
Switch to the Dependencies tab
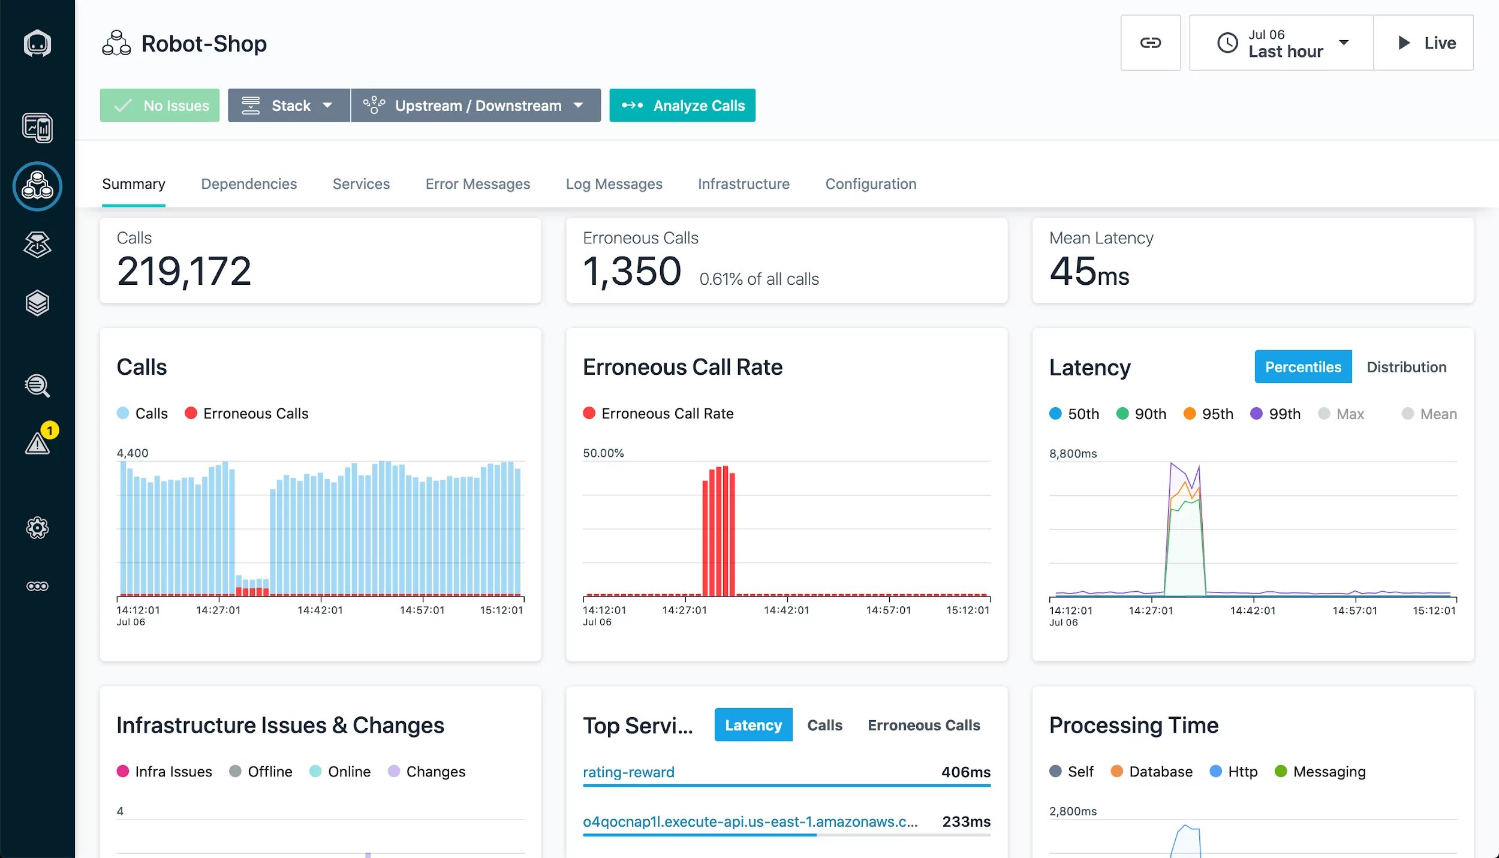pyautogui.click(x=249, y=184)
